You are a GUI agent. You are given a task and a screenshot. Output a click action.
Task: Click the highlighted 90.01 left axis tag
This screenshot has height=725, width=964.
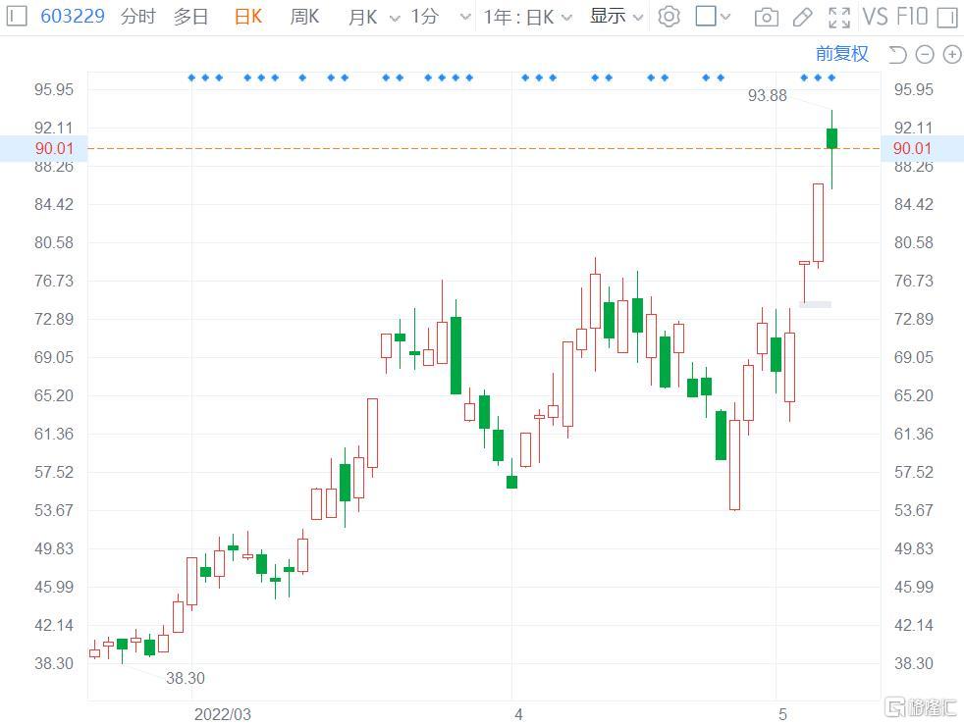43,148
